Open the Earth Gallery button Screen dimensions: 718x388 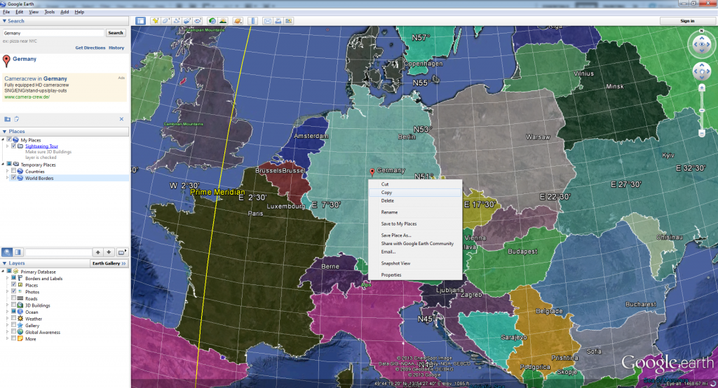(x=109, y=263)
